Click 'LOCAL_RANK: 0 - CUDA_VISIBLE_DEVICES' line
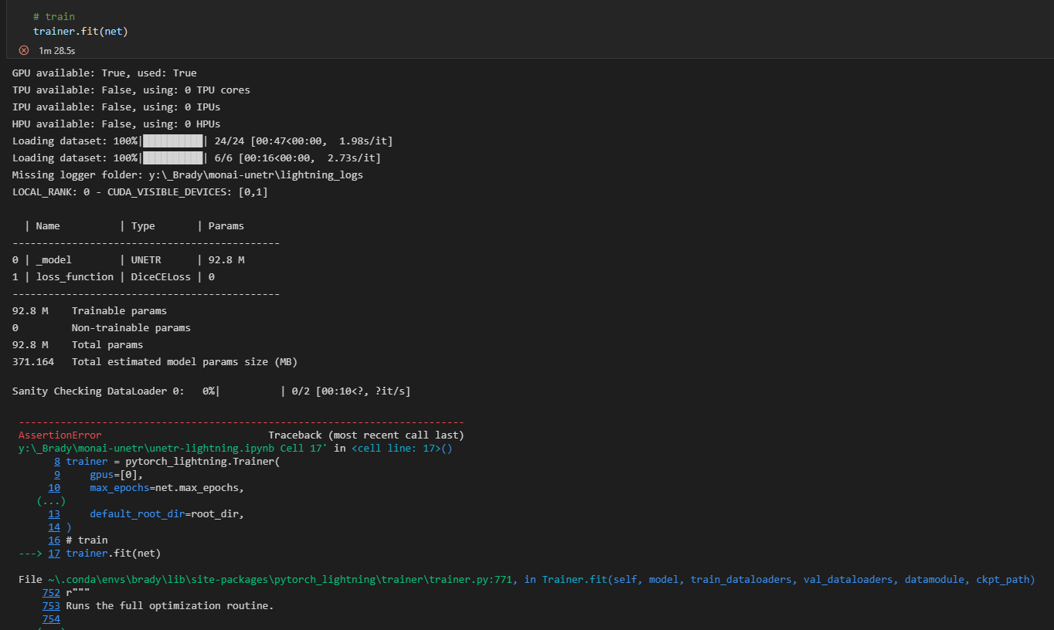This screenshot has height=630, width=1054. tap(140, 191)
